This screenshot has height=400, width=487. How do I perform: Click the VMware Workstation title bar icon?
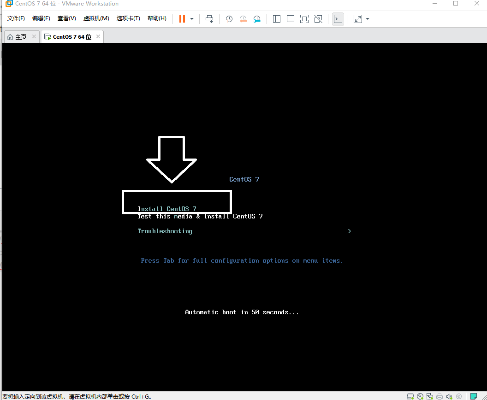click(9, 3)
